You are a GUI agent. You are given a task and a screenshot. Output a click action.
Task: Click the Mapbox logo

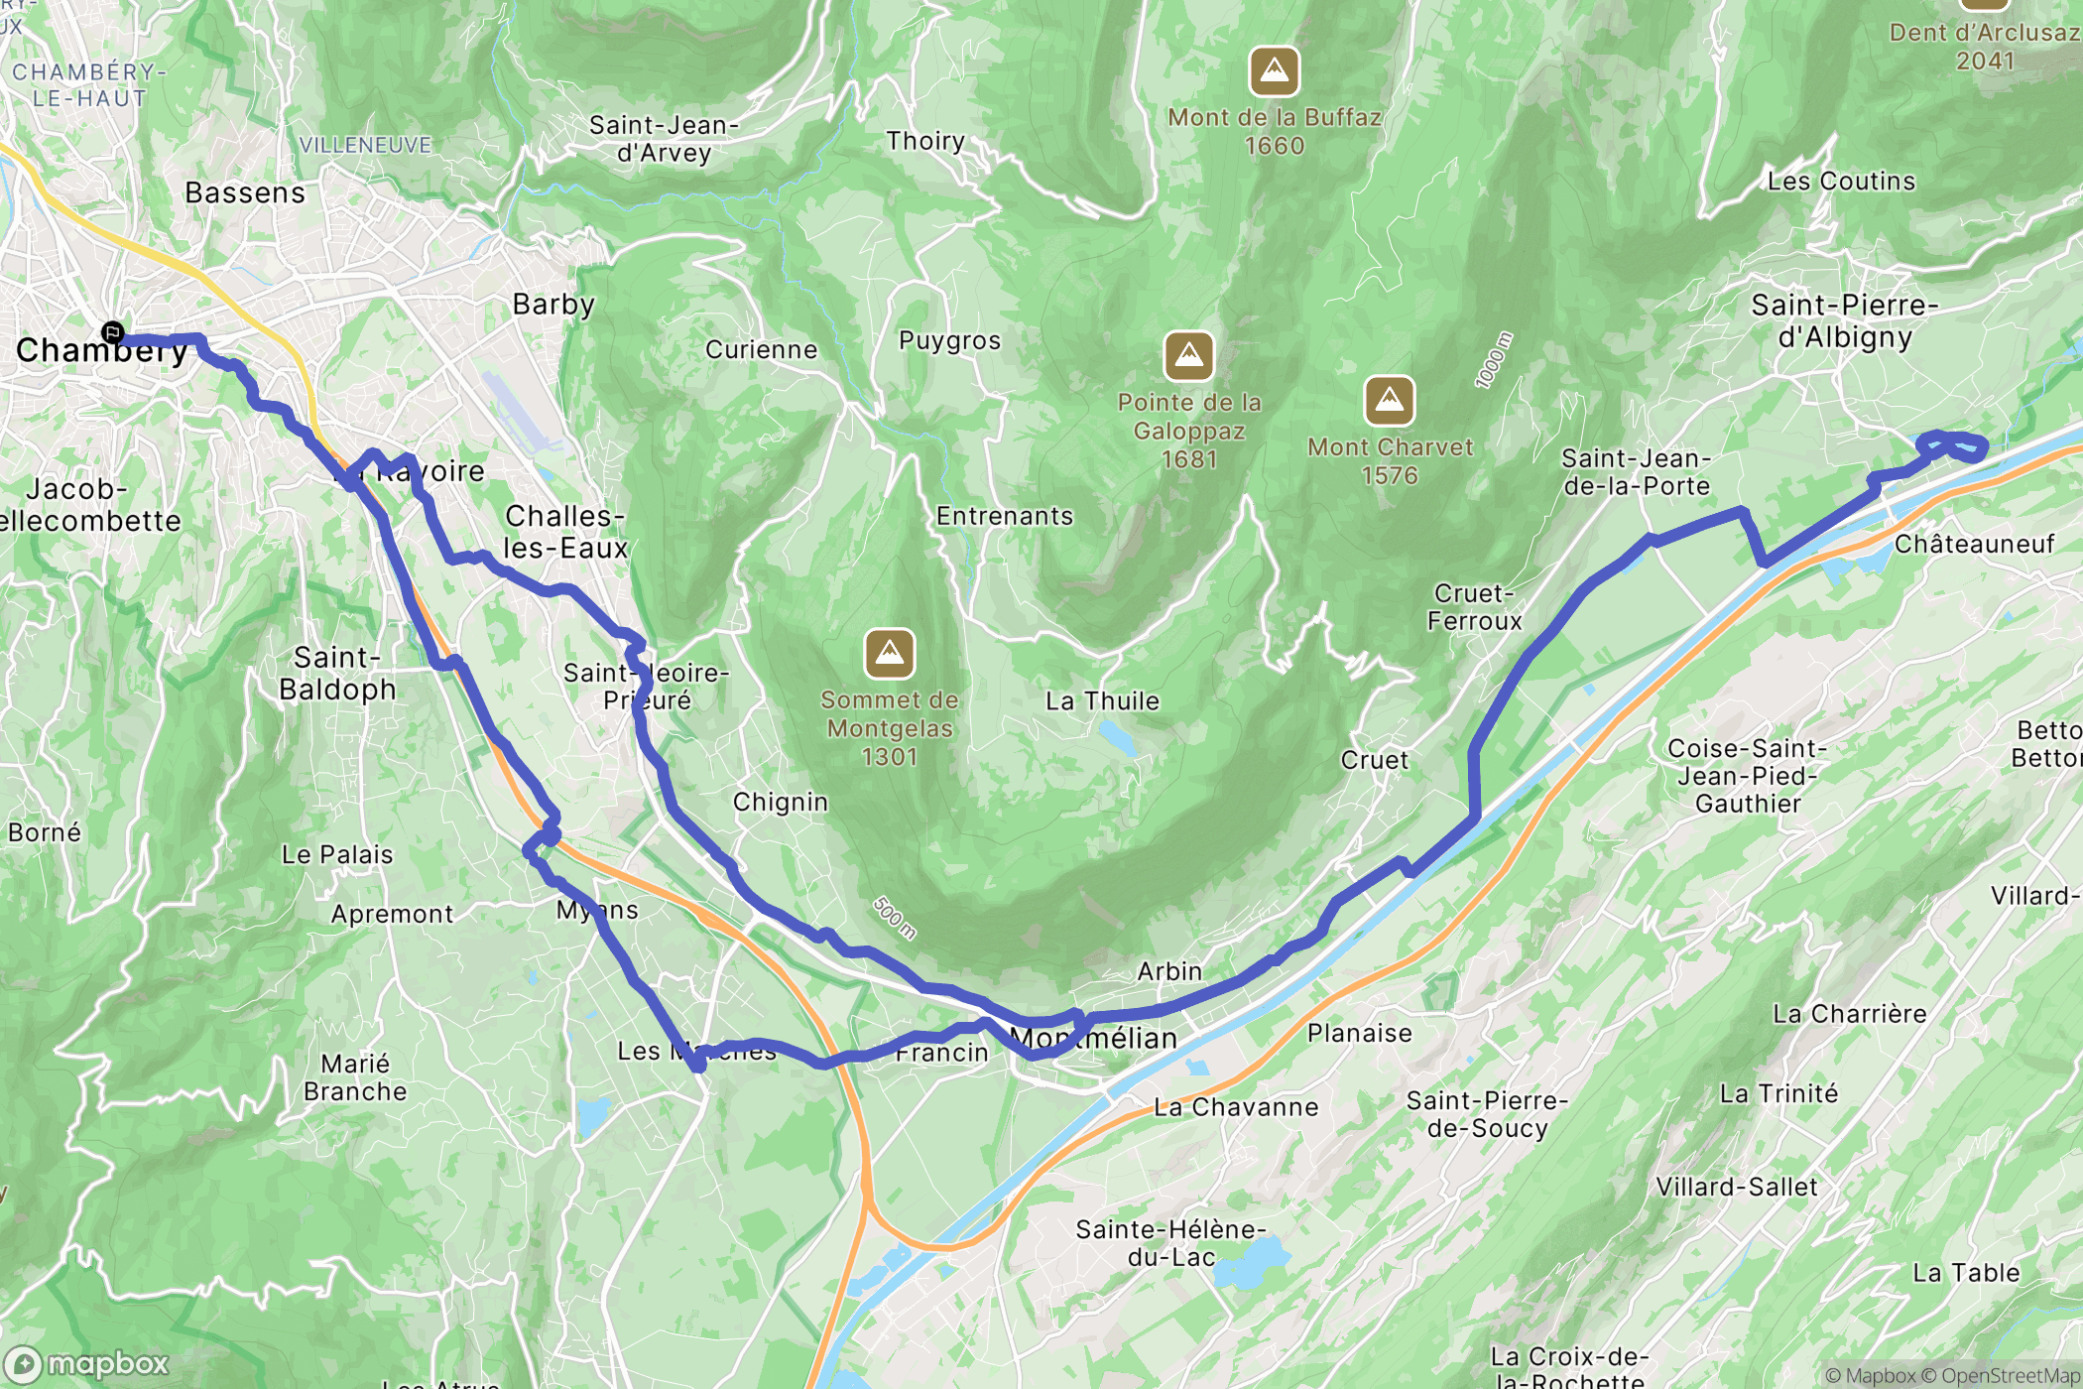point(87,1365)
